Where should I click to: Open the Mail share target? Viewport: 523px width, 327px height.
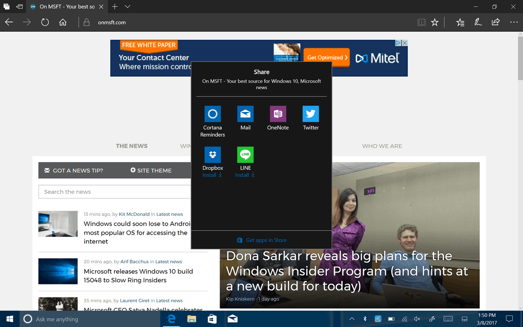pyautogui.click(x=245, y=118)
